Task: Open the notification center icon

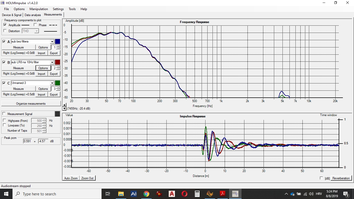Action: (x=346, y=194)
